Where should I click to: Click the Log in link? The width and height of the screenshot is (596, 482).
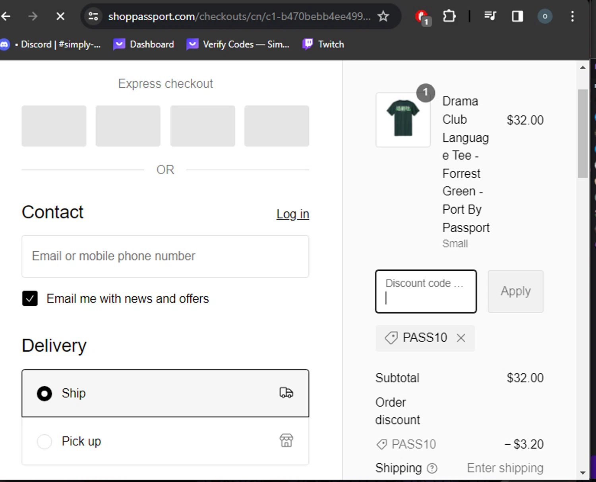tap(292, 214)
